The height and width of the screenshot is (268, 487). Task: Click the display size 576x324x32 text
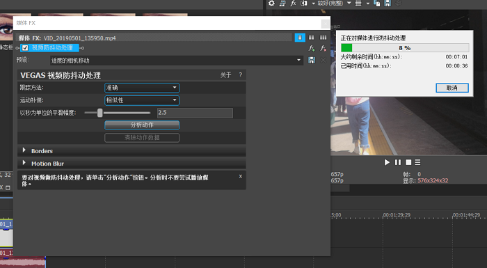point(433,180)
